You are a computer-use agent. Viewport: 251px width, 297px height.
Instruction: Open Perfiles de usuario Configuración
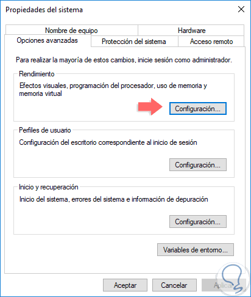pos(198,165)
